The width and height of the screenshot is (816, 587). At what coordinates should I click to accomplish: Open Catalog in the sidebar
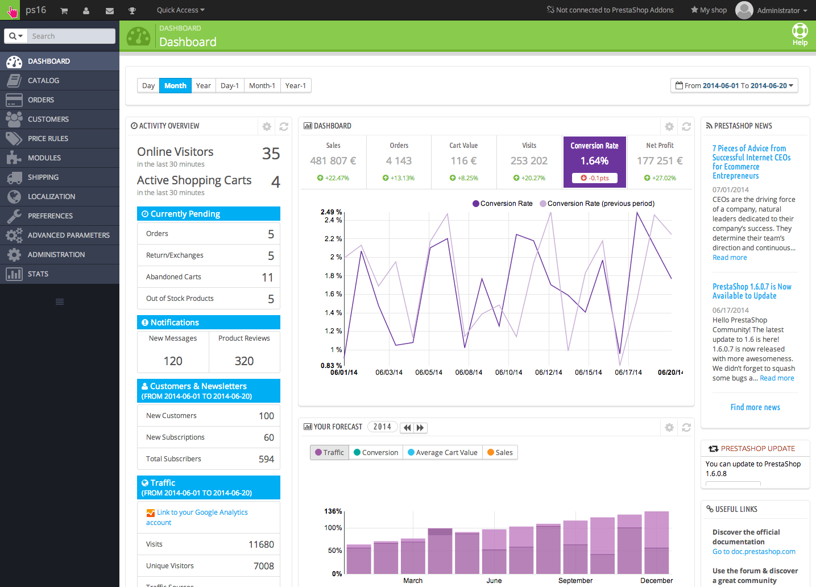(x=60, y=81)
